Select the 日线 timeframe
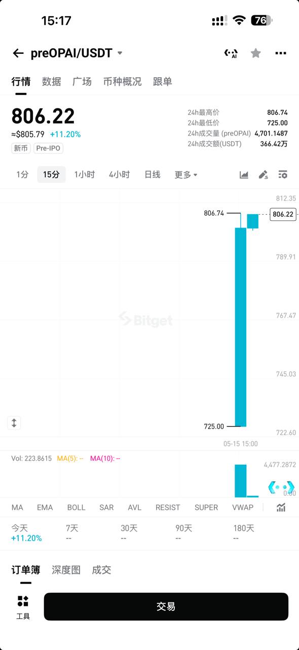Viewport: 299px width, 650px height. point(152,175)
